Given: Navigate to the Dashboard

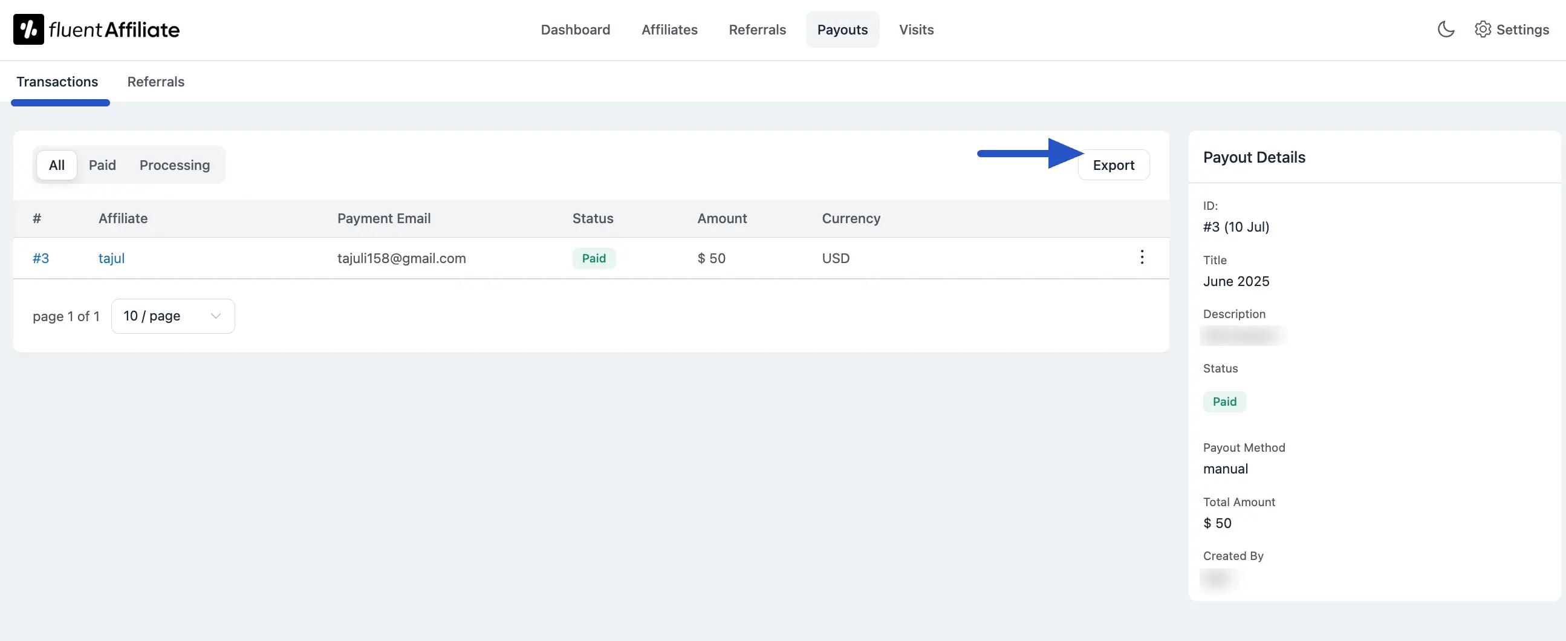Looking at the screenshot, I should [x=575, y=29].
